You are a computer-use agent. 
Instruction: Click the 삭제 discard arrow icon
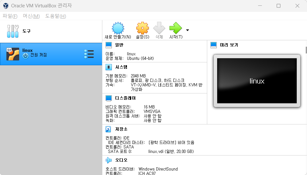coord(159,28)
